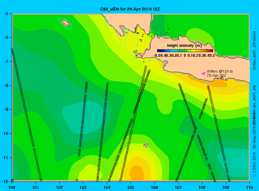Click the x-axis label "105"

point(131,187)
